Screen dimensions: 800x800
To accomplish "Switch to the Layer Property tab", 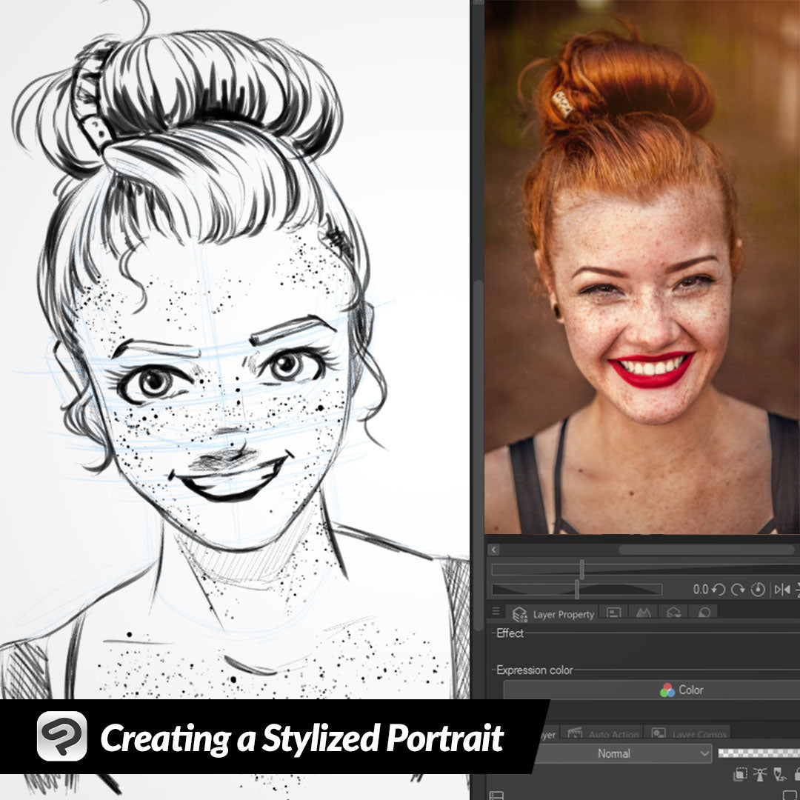I will pos(555,614).
